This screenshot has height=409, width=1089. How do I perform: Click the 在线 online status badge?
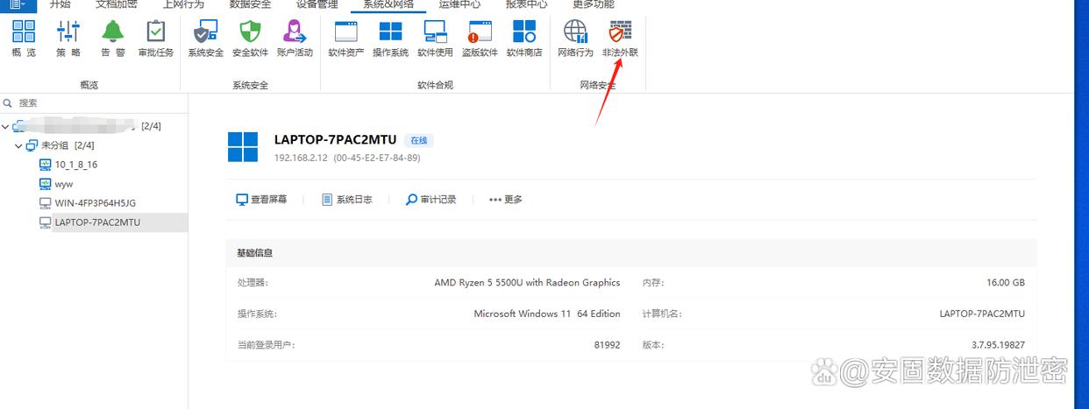[x=419, y=140]
